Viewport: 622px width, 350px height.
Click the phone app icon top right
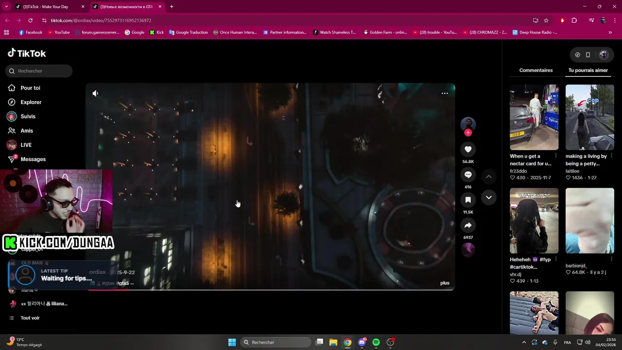588,55
